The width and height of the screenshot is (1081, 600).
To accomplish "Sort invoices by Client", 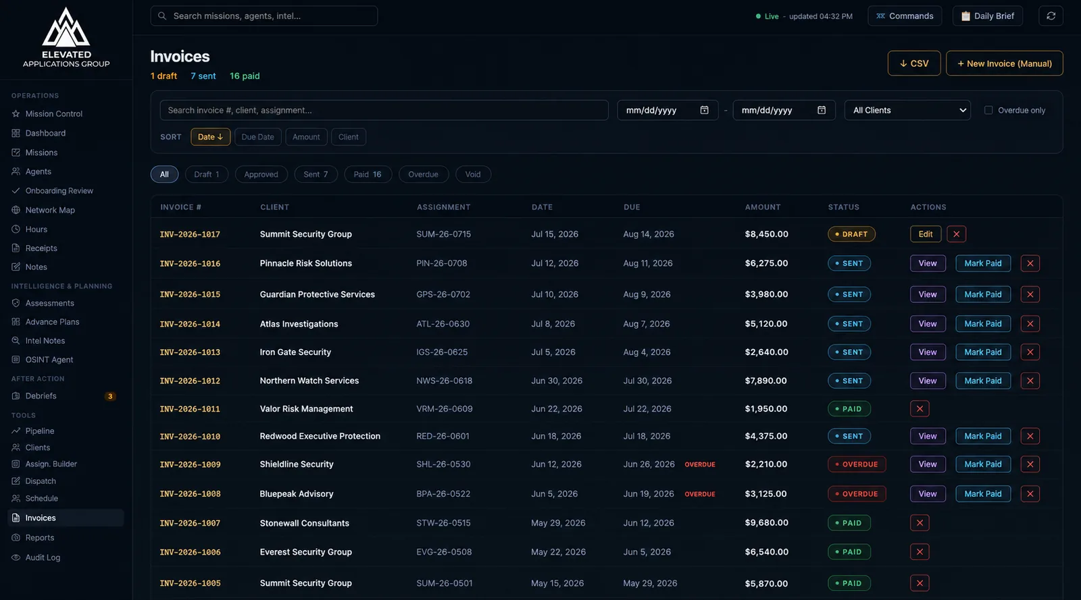I will tap(349, 137).
